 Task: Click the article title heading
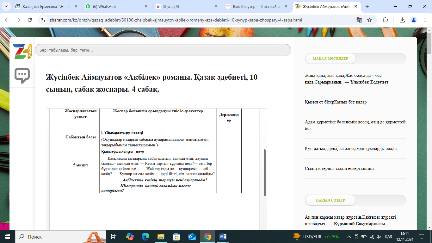(152, 83)
